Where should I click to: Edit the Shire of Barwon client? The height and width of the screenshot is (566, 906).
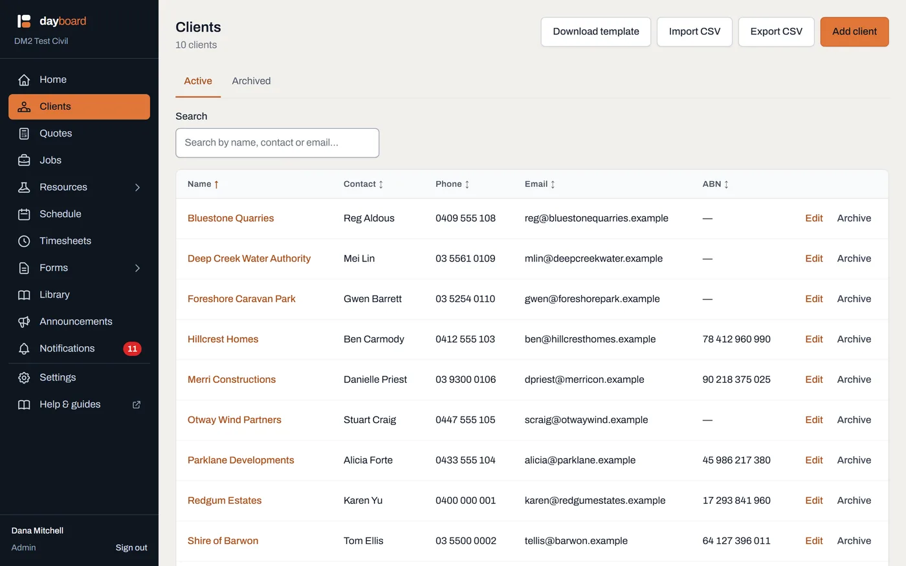pyautogui.click(x=813, y=541)
